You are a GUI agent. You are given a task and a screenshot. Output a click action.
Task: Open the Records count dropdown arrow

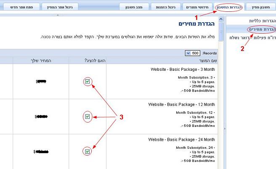[188, 53]
